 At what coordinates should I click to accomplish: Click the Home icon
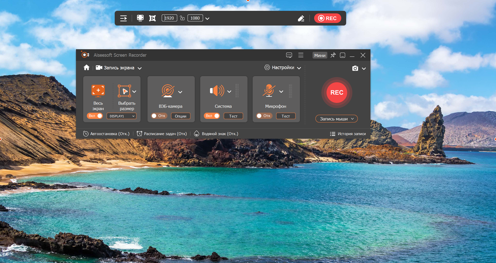pos(87,68)
